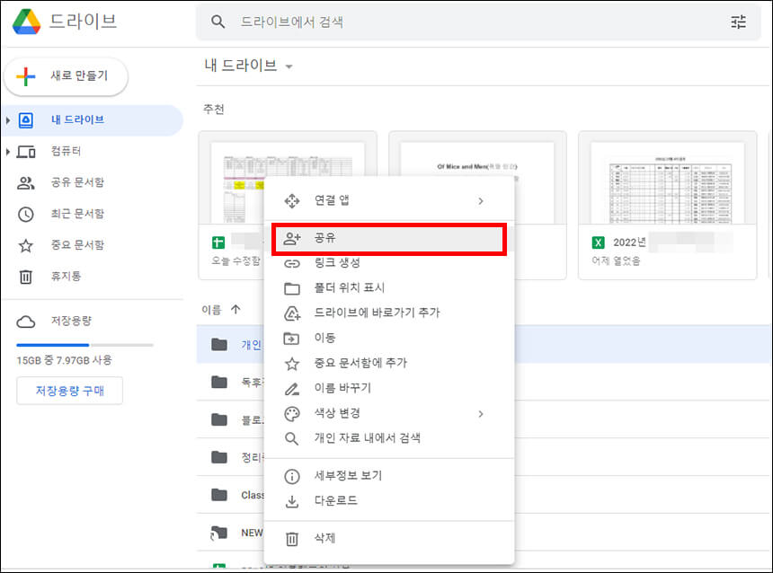The image size is (773, 573).
Task: Click the people icon for 공유 문서함
Action: tap(28, 182)
